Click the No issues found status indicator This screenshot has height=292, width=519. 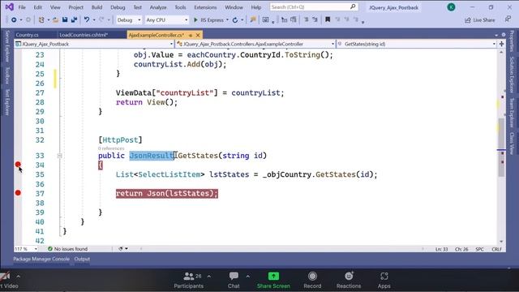68,249
